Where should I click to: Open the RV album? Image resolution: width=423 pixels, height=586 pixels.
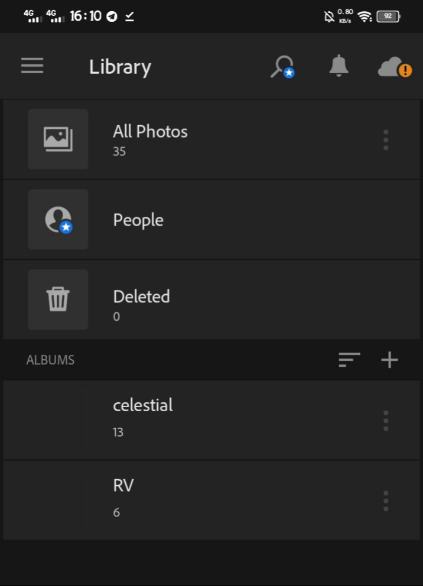click(211, 500)
